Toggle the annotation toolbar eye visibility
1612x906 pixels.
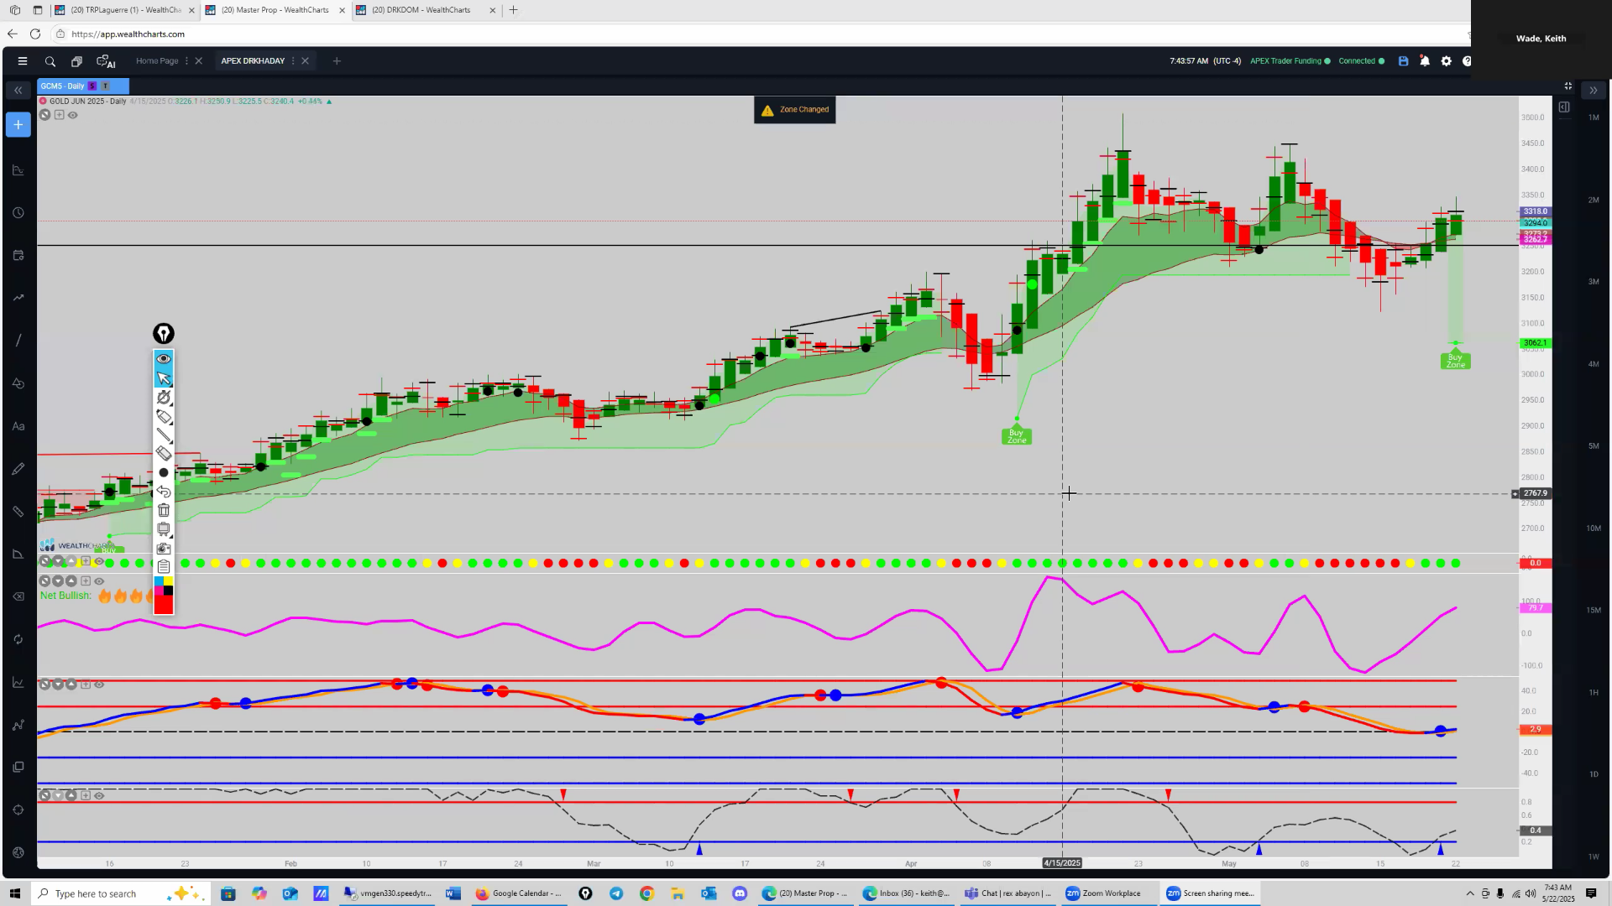[164, 359]
